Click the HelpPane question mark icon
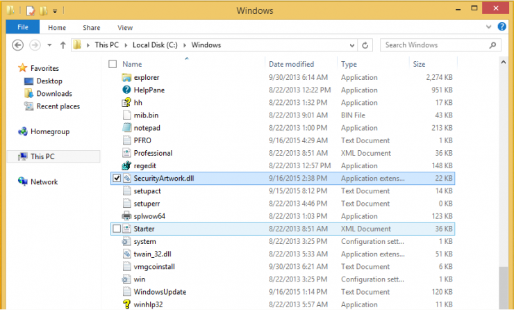514x310 pixels. tap(126, 90)
